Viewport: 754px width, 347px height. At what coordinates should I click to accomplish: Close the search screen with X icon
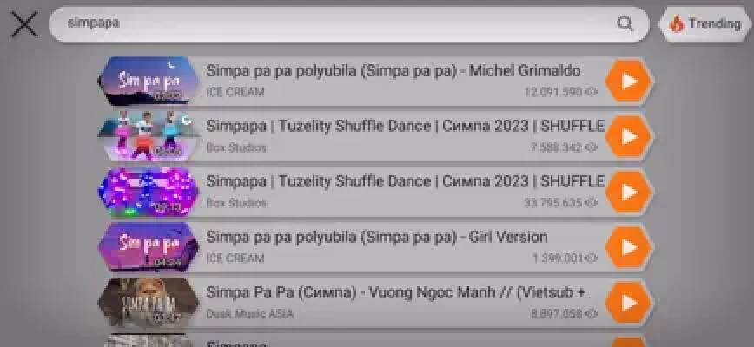click(24, 24)
